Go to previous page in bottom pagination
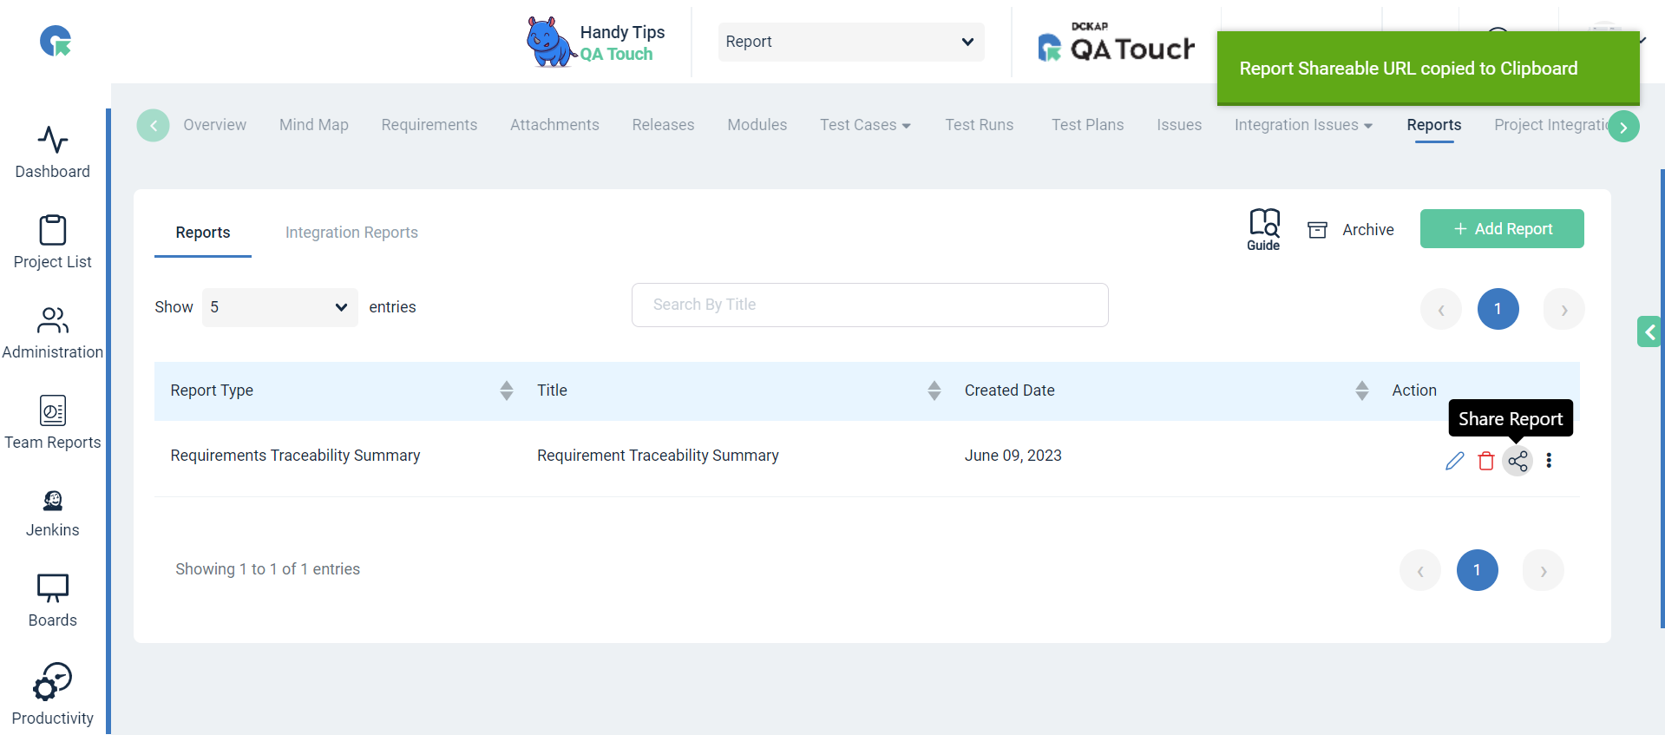The height and width of the screenshot is (735, 1665). (1420, 570)
